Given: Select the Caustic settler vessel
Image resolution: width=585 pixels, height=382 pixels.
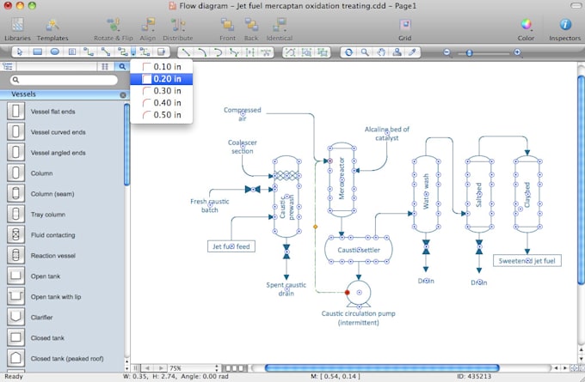Looking at the screenshot, I should pos(359,250).
